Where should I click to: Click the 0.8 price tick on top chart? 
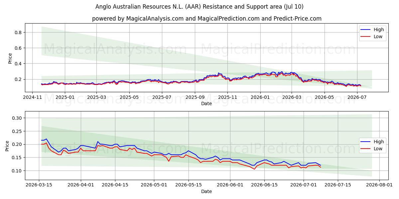[18, 33]
